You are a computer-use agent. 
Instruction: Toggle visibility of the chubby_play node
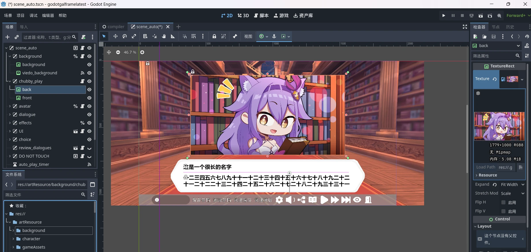pyautogui.click(x=89, y=81)
